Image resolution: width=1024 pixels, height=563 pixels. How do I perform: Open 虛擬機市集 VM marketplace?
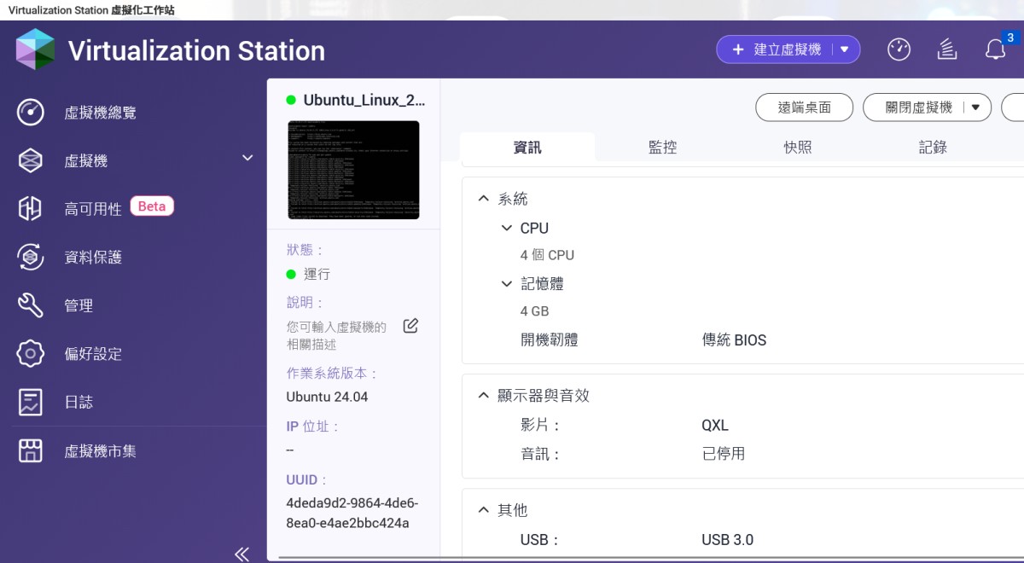(x=100, y=451)
